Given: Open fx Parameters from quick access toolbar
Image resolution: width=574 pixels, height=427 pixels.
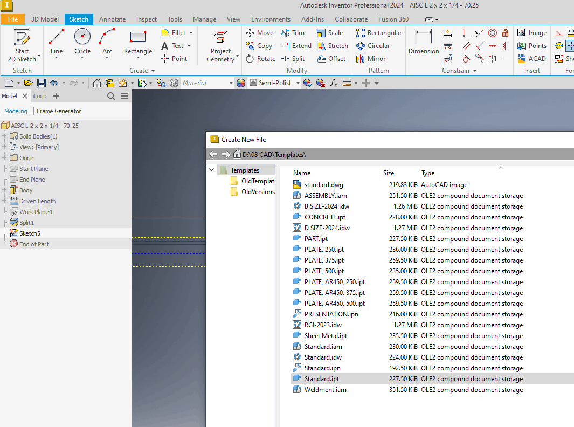Looking at the screenshot, I should pyautogui.click(x=333, y=83).
